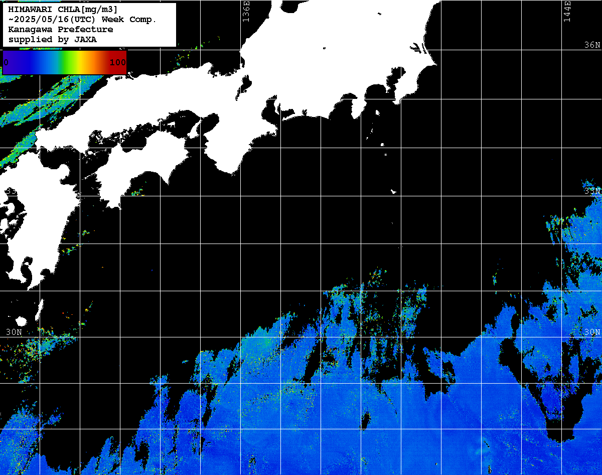Viewport: 602px width, 475px height.
Task: Click the '100' maximum value on color scale
Action: pyautogui.click(x=117, y=62)
